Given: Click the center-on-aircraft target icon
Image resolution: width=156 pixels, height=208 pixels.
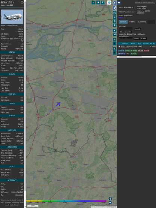Looking at the screenshot, I should coord(114,13).
